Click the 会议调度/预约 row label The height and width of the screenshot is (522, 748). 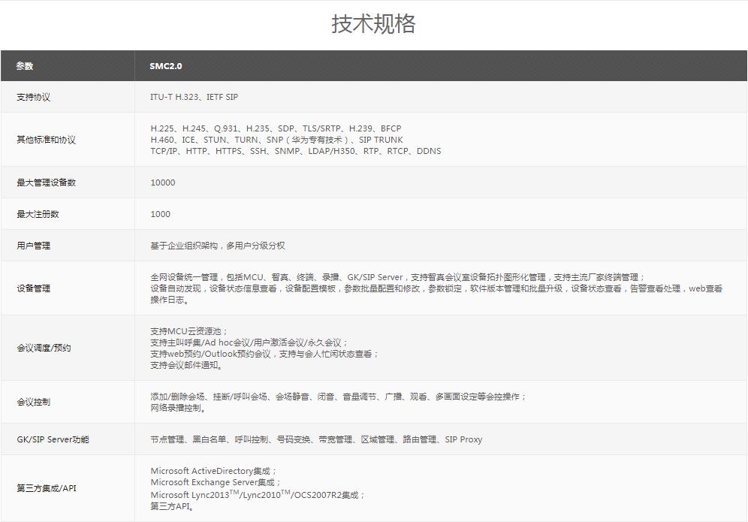[44, 348]
